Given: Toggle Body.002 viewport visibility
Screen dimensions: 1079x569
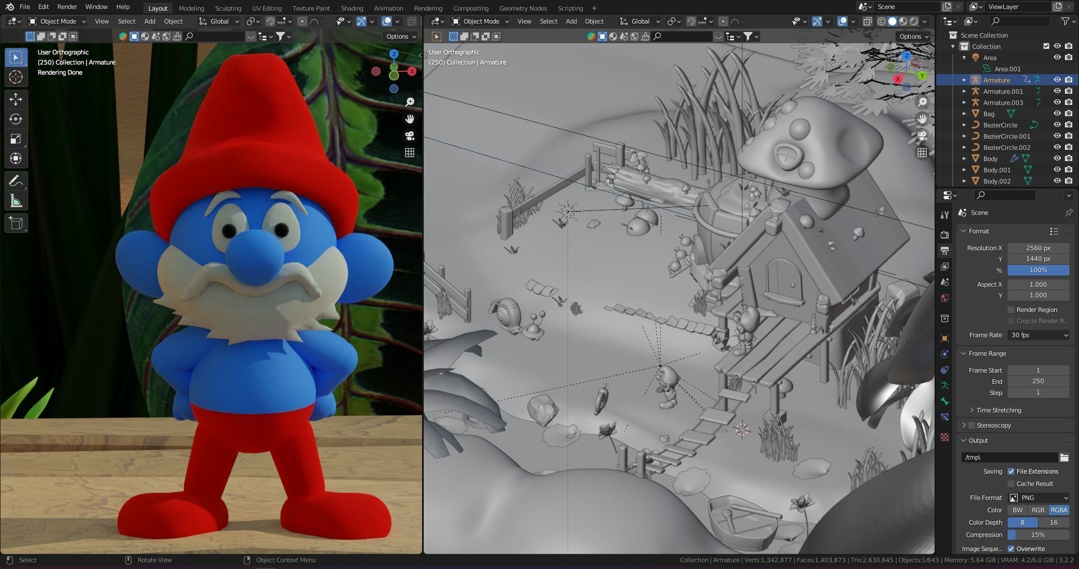Looking at the screenshot, I should (1057, 181).
